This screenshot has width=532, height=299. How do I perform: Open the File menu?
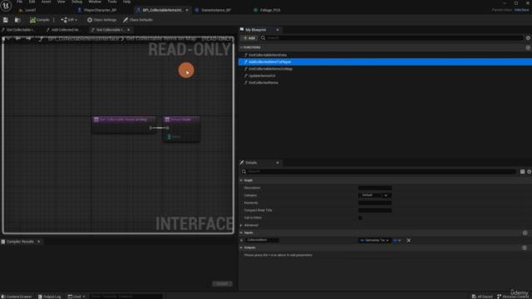pyautogui.click(x=20, y=2)
